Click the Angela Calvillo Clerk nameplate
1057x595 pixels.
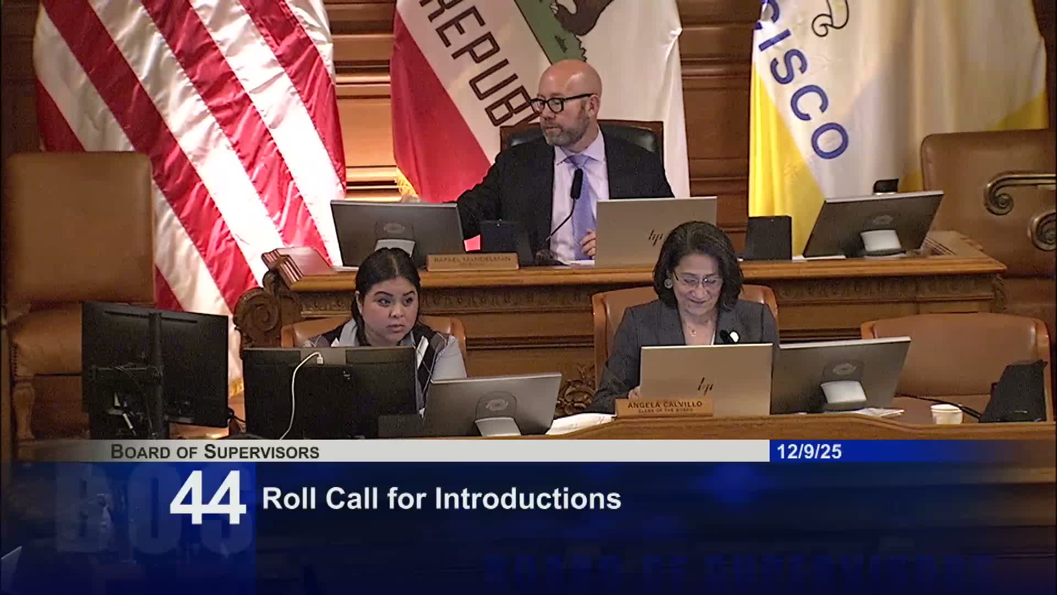coord(663,406)
